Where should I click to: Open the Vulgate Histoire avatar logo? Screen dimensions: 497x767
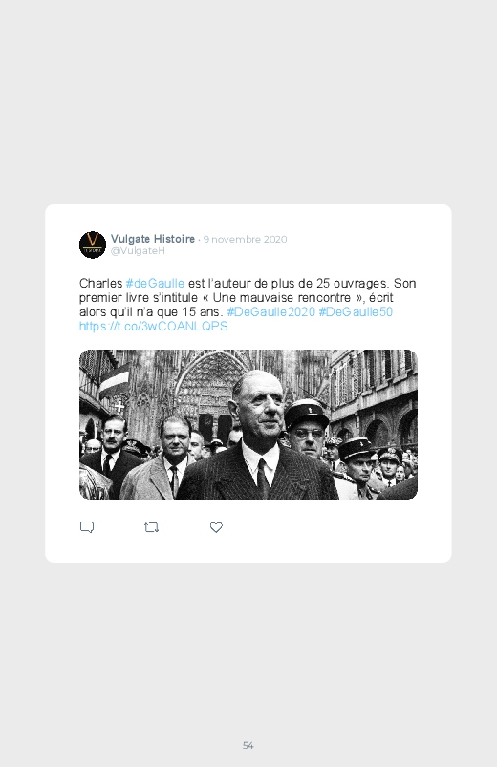[x=93, y=245]
